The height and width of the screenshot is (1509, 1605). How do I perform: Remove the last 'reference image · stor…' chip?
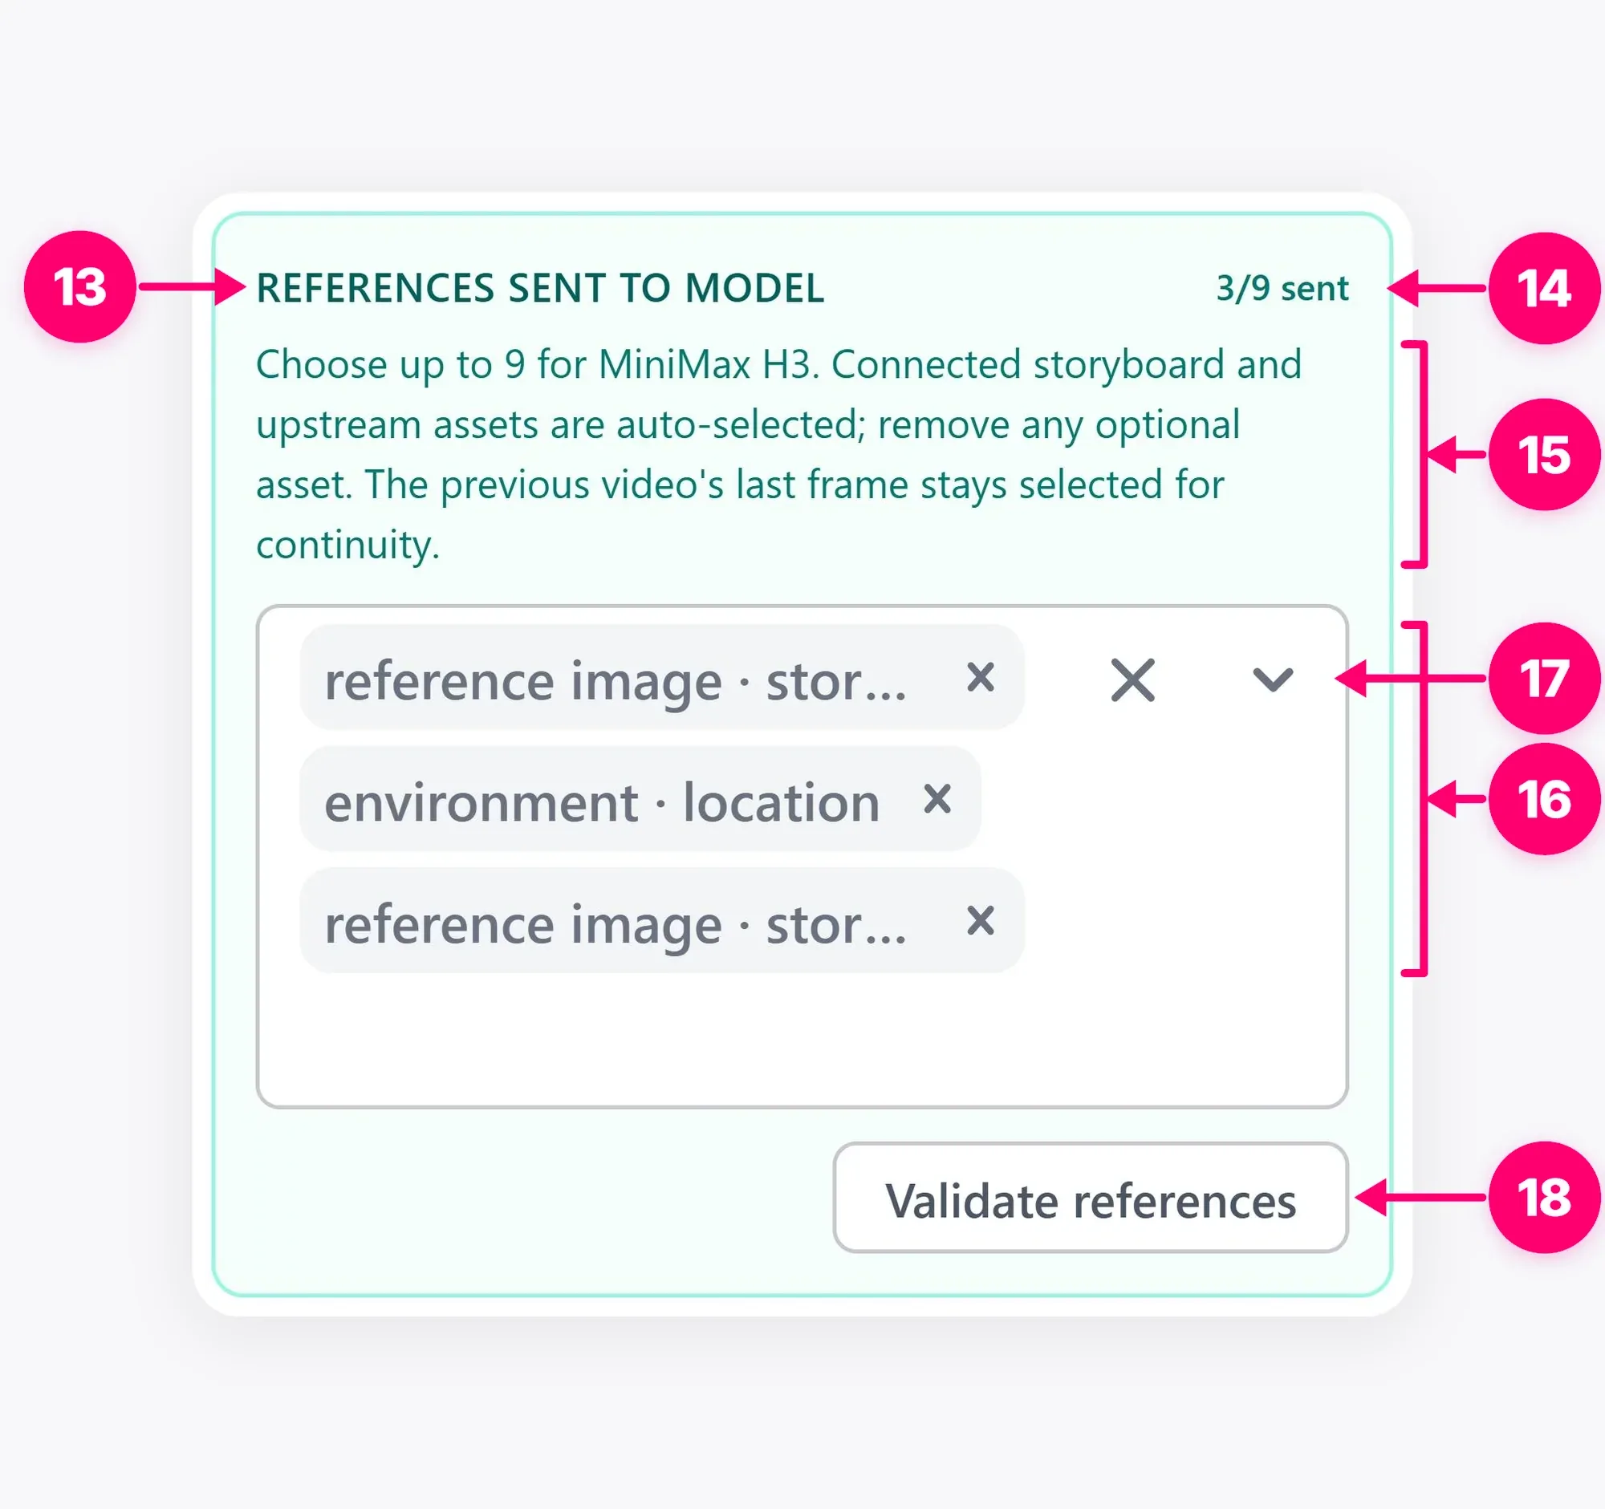980,921
